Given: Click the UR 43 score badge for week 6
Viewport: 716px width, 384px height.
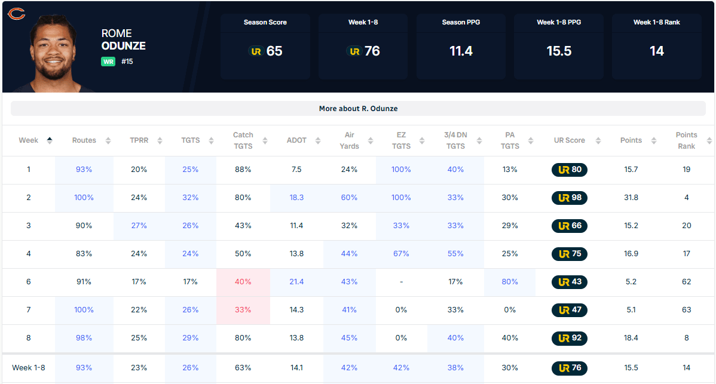Looking at the screenshot, I should tap(570, 282).
